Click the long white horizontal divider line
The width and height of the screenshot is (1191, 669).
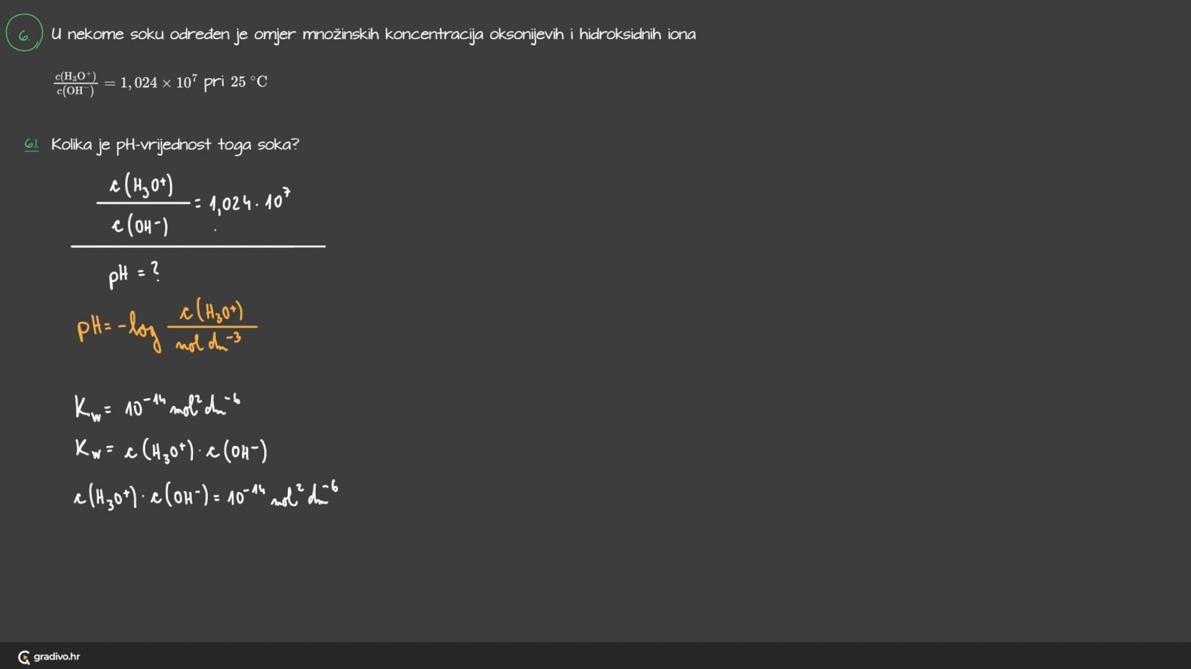click(198, 247)
